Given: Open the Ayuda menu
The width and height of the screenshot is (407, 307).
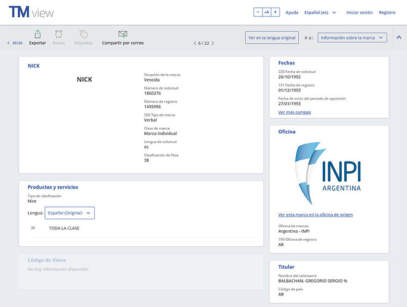Looking at the screenshot, I should (x=292, y=12).
